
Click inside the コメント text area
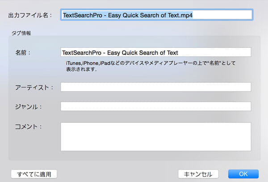[x=156, y=137]
